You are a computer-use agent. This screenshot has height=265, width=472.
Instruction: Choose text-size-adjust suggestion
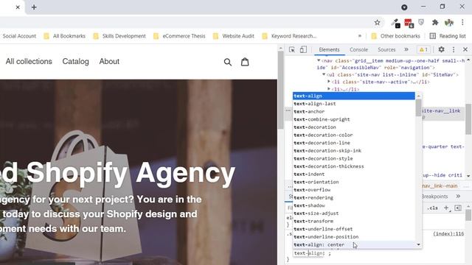point(354,213)
